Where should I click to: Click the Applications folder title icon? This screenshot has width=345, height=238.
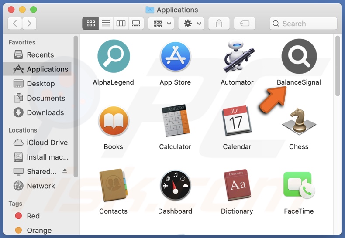click(150, 10)
